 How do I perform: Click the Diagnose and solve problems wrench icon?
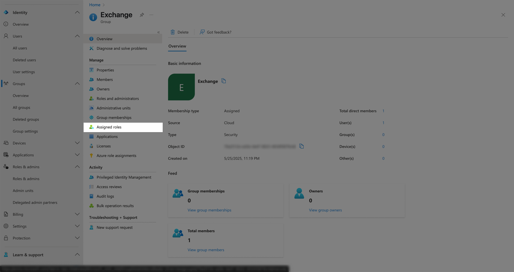[x=91, y=48]
